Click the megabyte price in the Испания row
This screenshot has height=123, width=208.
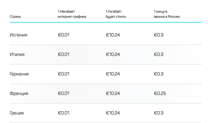click(x=64, y=35)
